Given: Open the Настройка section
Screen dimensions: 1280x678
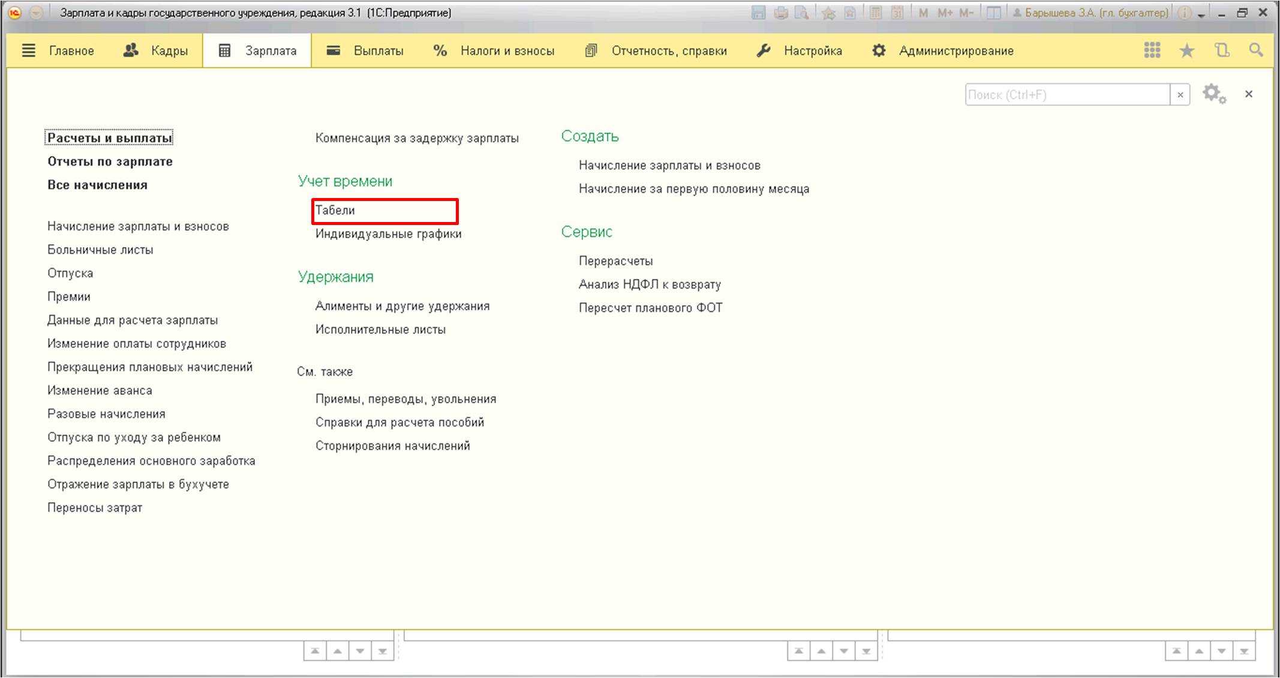Looking at the screenshot, I should coord(799,51).
